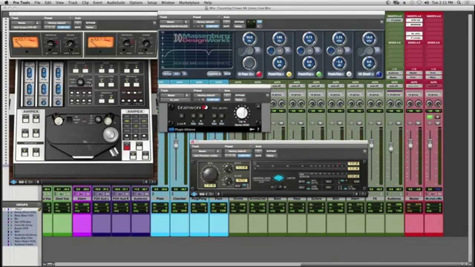Click the bx_solo Stereo Width knob
475x267 pixels.
click(242, 112)
